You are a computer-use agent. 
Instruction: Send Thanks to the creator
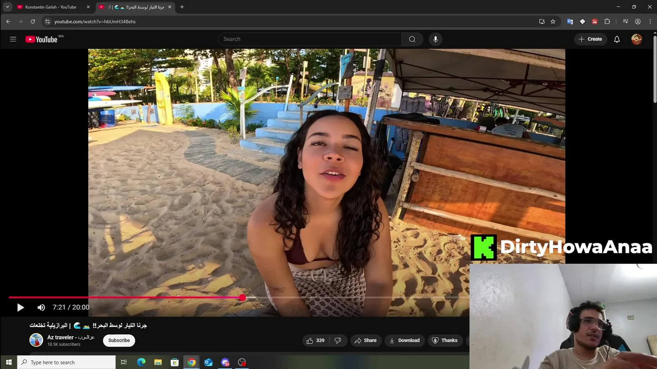pos(445,340)
